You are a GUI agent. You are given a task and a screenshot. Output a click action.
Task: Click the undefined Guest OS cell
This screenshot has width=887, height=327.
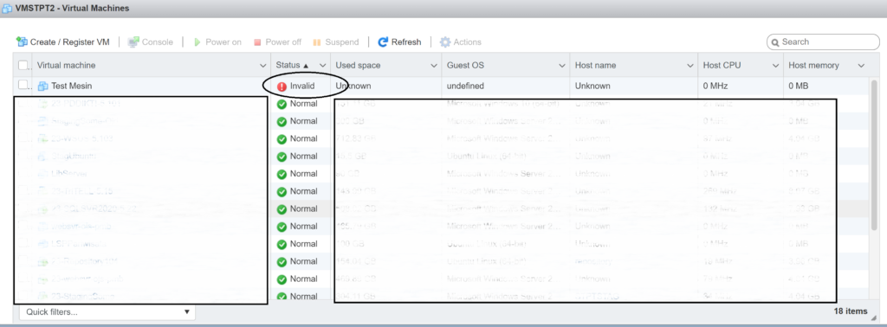point(465,87)
